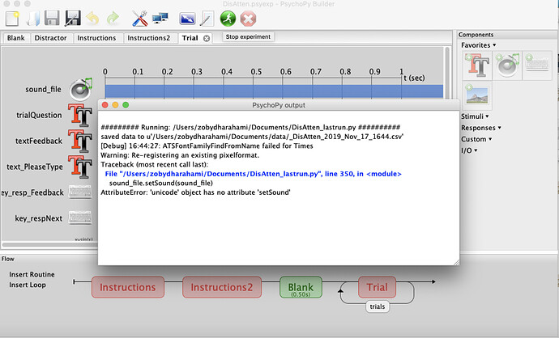Click the PsychoPy output title bar

click(x=279, y=105)
